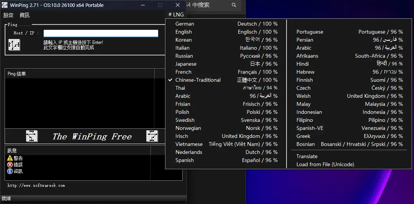Viewport: 414px width, 204px height.
Task: Open the 資訊 menu in the menu bar
Action: click(x=25, y=15)
